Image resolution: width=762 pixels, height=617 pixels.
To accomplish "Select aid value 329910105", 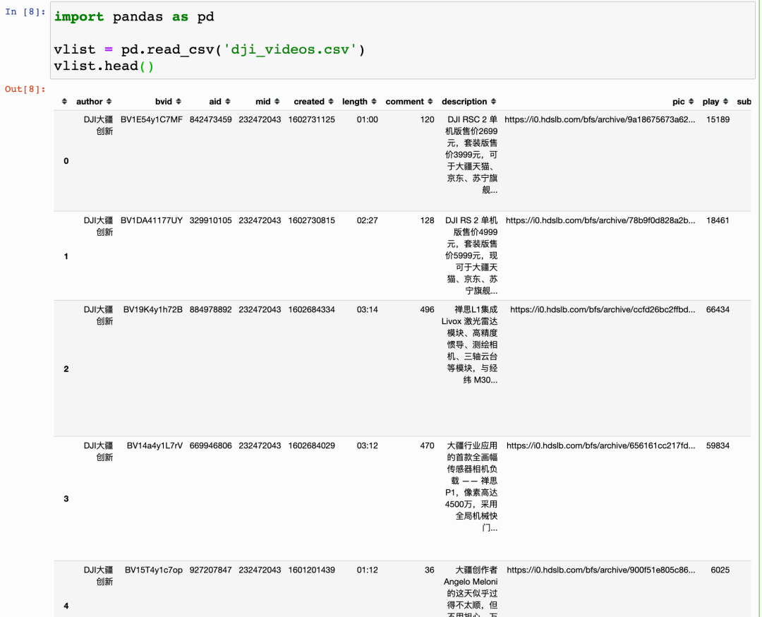I will click(x=210, y=221).
